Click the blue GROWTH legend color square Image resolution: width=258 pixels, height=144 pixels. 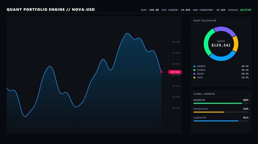click(x=194, y=66)
